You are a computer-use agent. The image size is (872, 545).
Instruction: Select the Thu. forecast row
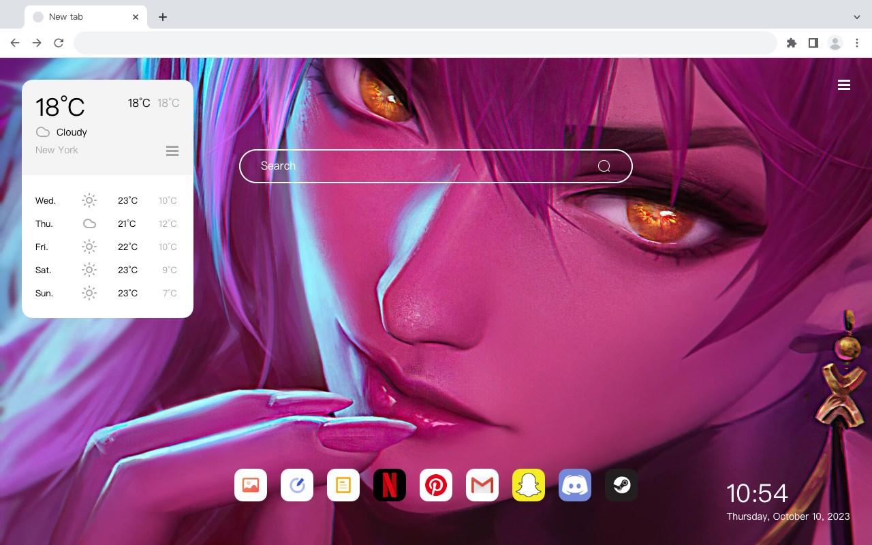(x=107, y=223)
